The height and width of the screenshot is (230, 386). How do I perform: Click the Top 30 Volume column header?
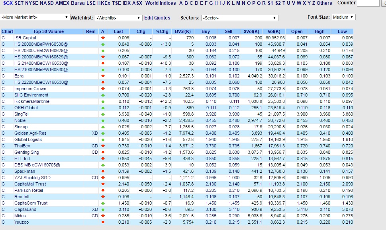pyautogui.click(x=48, y=31)
